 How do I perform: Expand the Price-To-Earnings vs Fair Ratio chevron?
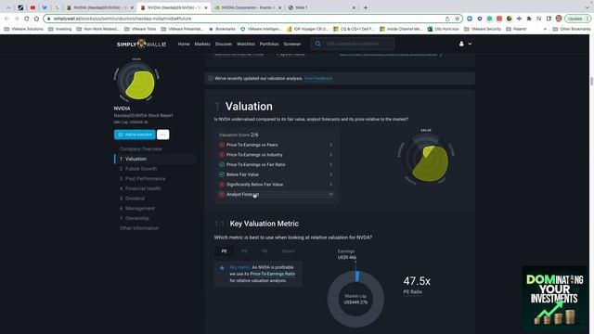click(x=330, y=164)
